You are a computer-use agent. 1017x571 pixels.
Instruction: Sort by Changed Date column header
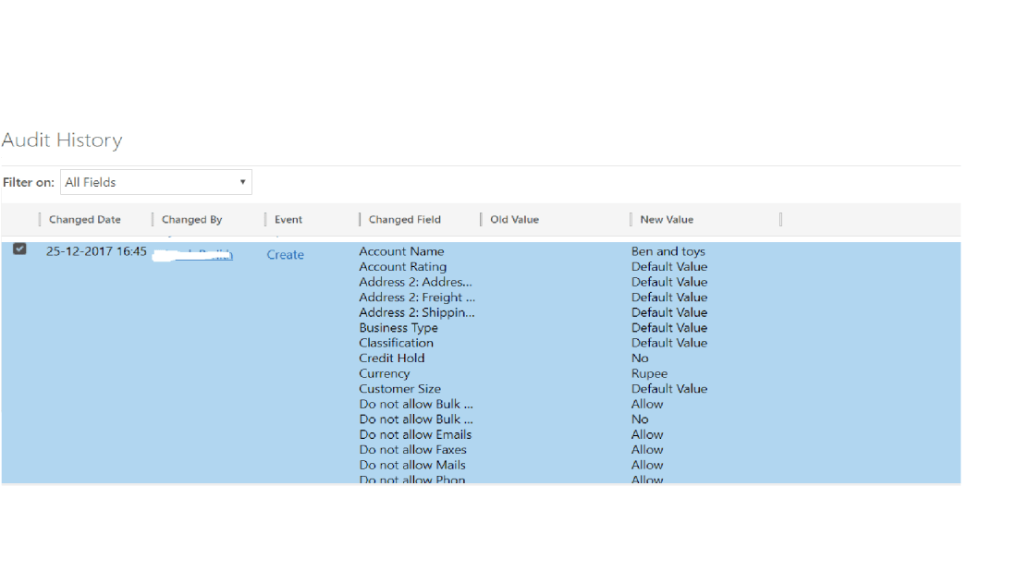coord(85,220)
